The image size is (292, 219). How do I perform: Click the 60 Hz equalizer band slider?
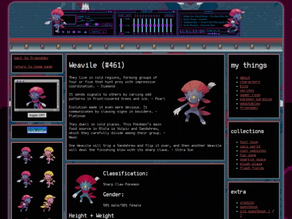coord(134,25)
